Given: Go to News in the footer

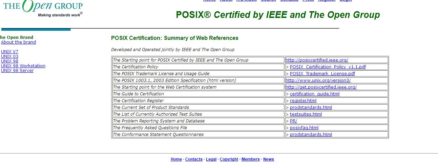Looking at the screenshot, I should coord(268,159).
